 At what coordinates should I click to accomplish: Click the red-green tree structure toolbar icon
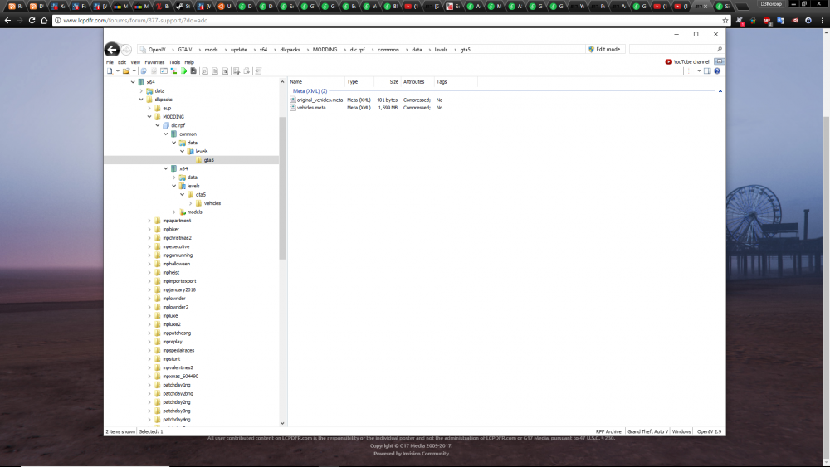173,71
